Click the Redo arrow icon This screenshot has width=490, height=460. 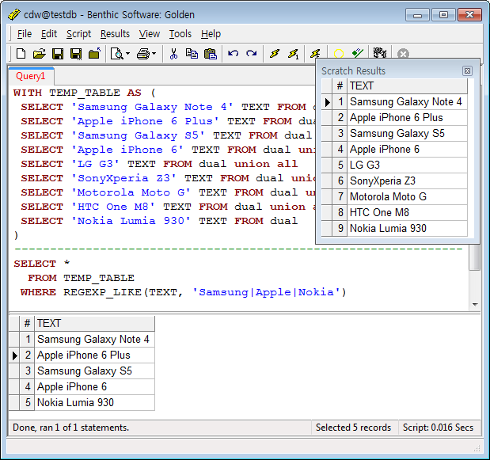(x=252, y=54)
